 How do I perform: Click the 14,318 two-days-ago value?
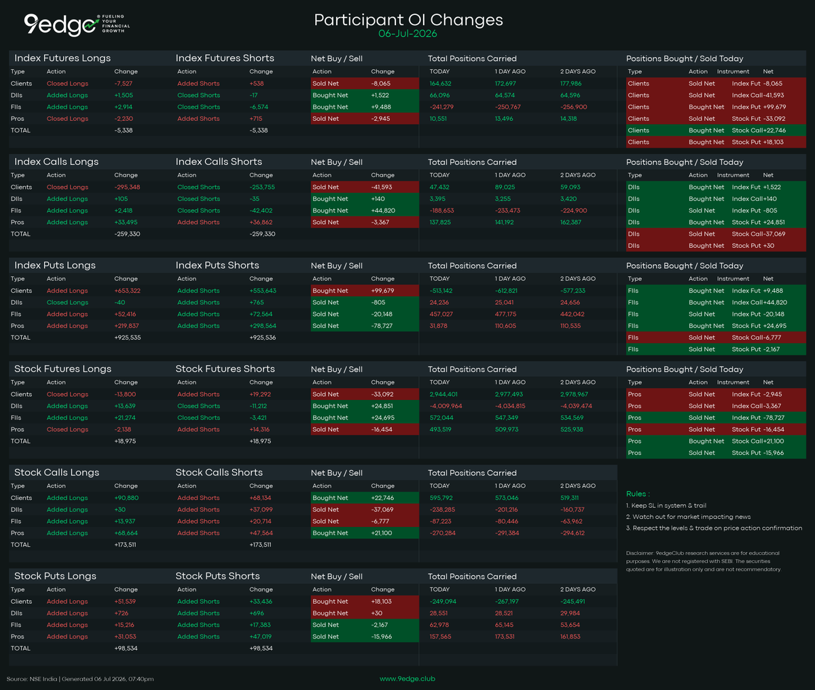[568, 119]
